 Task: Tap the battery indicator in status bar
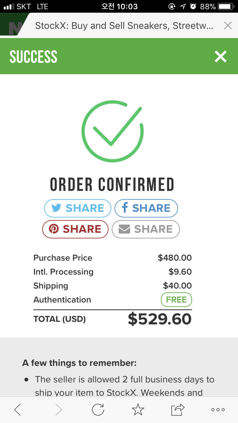[226, 6]
